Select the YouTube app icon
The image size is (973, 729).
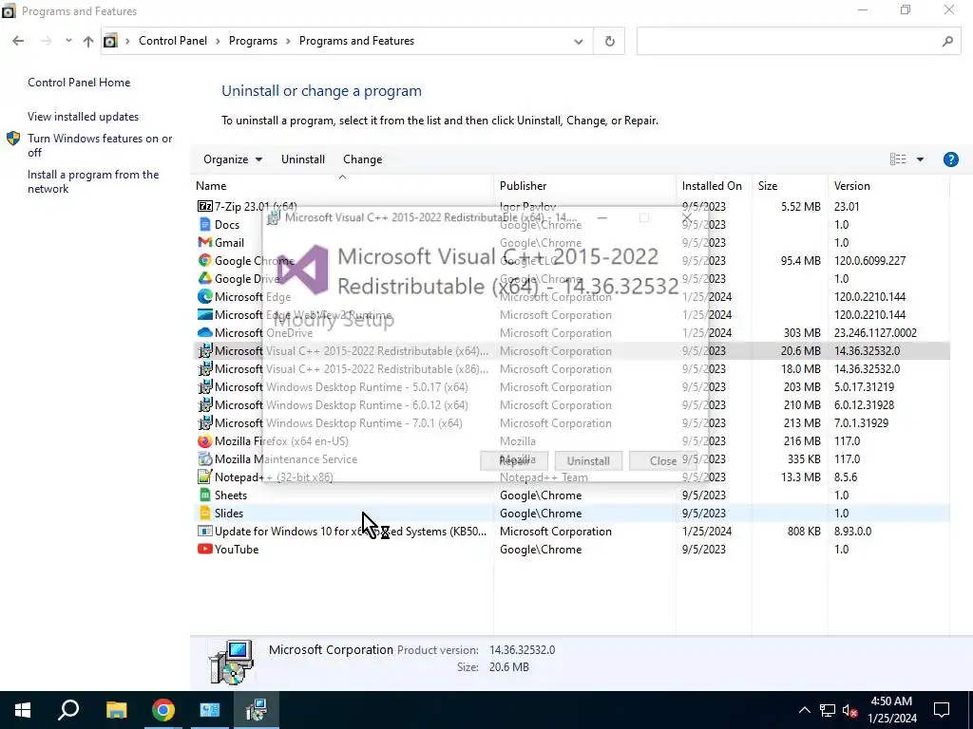[205, 549]
